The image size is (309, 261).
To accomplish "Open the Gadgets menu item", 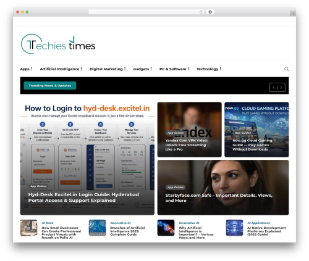I will coord(141,69).
